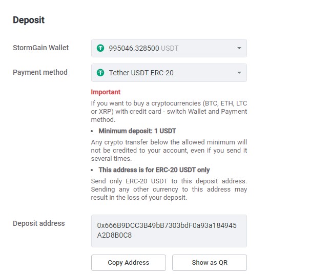The height and width of the screenshot is (274, 310).
Task: Click the Tether icon in StormGain Wallet field
Action: tap(100, 48)
